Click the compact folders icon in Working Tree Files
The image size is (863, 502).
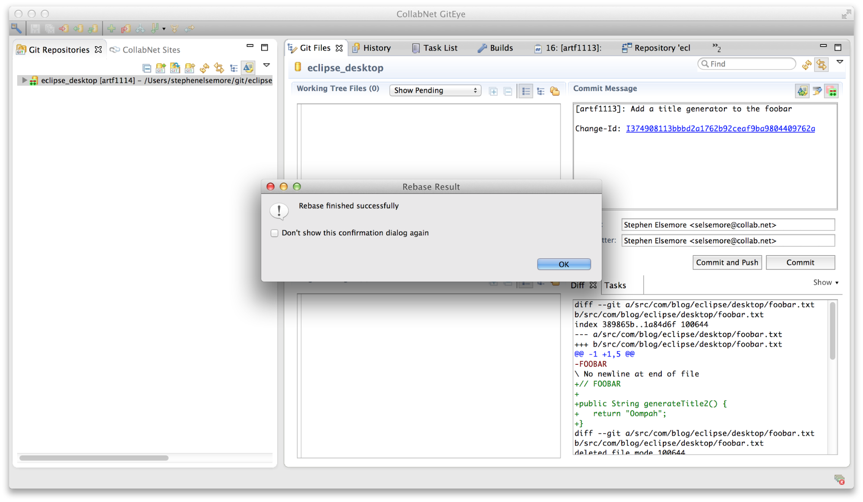(555, 91)
